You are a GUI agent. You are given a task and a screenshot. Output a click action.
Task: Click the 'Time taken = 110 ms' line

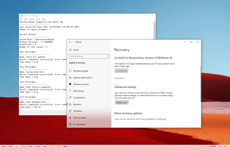pyautogui.click(x=30, y=107)
